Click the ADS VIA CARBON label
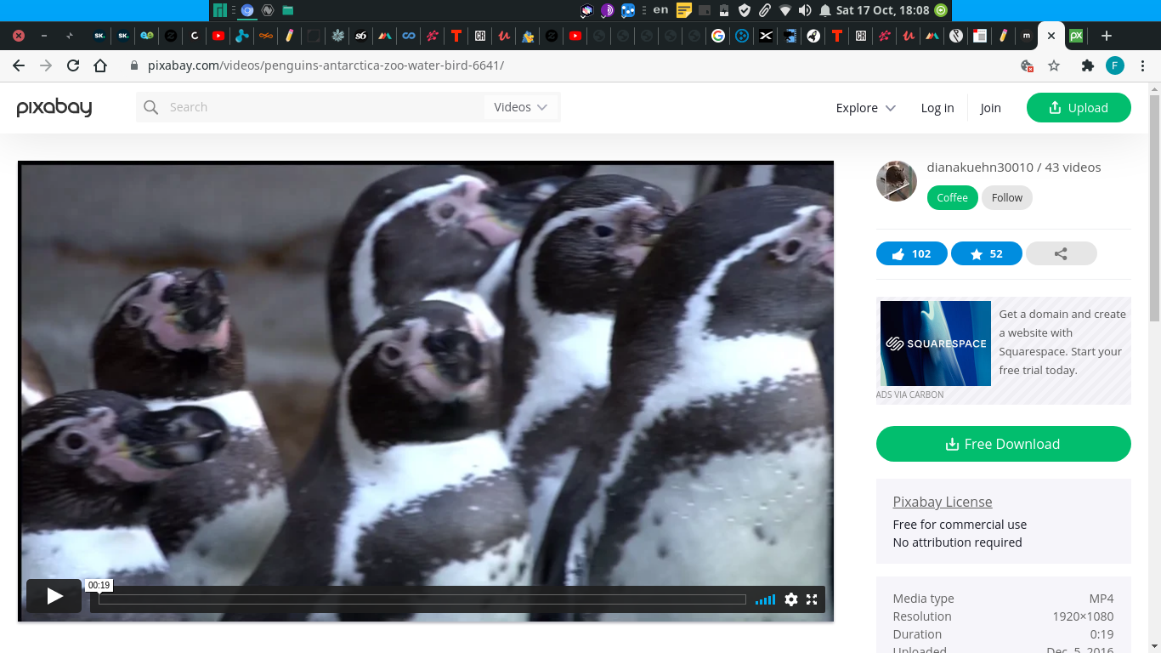1161x653 pixels. [909, 395]
